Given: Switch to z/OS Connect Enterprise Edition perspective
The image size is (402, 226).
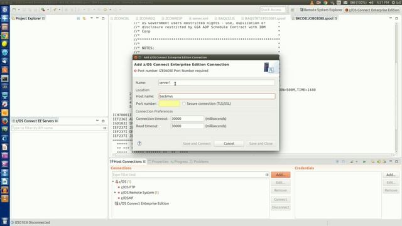Looking at the screenshot, I should [x=372, y=10].
